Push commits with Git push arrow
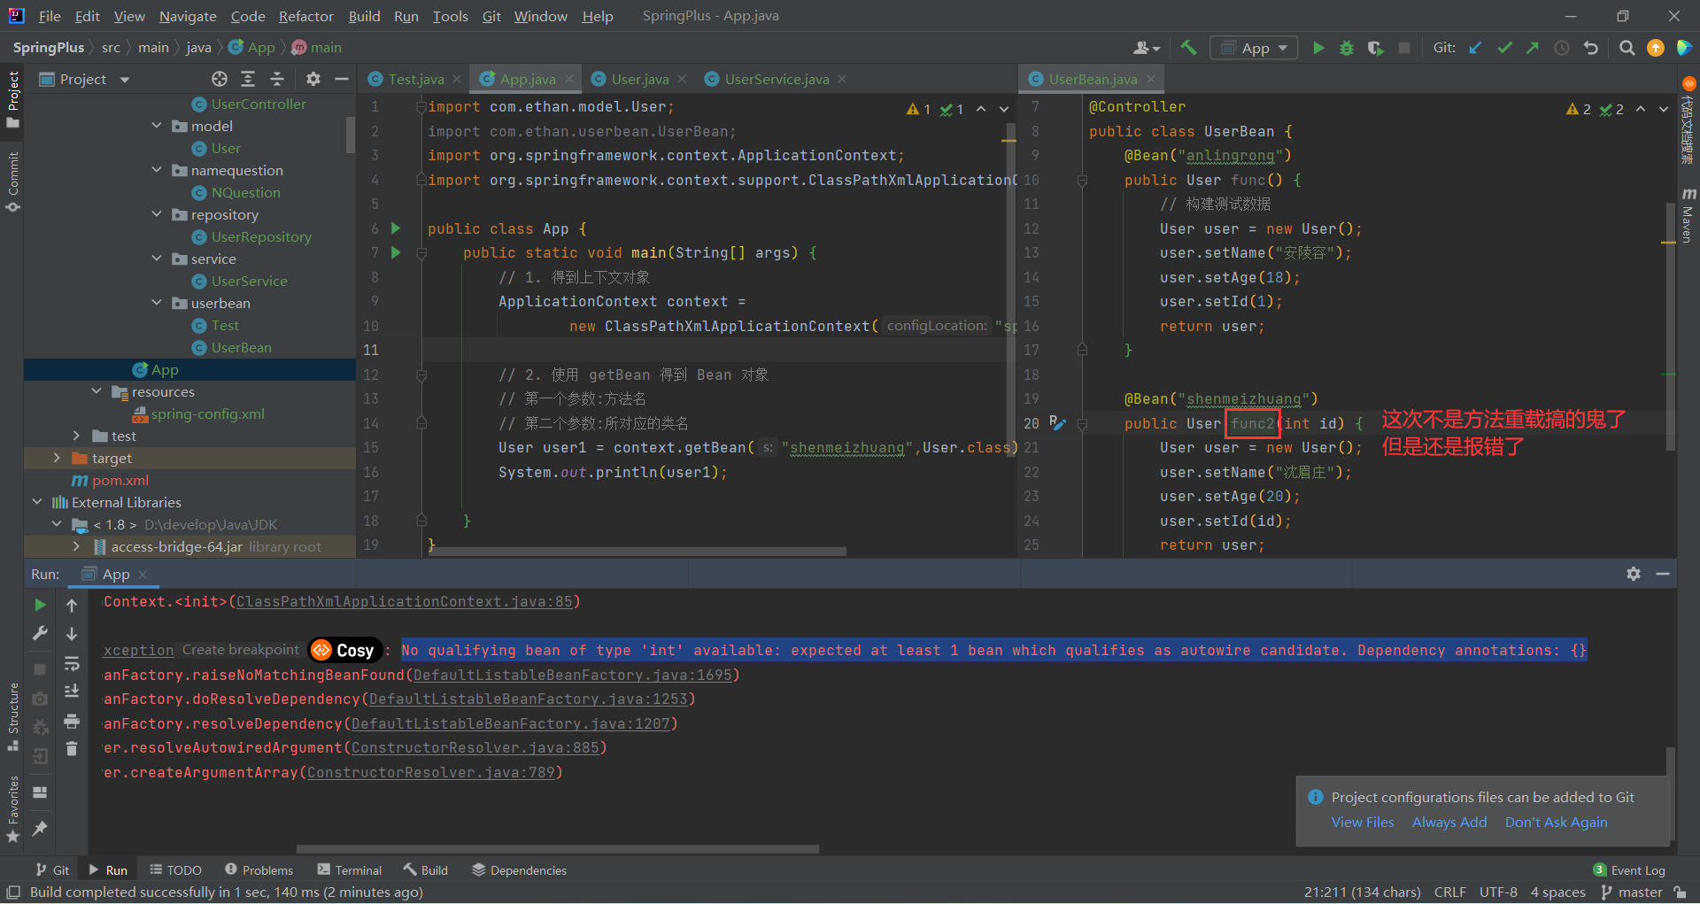This screenshot has height=904, width=1700. tap(1533, 48)
